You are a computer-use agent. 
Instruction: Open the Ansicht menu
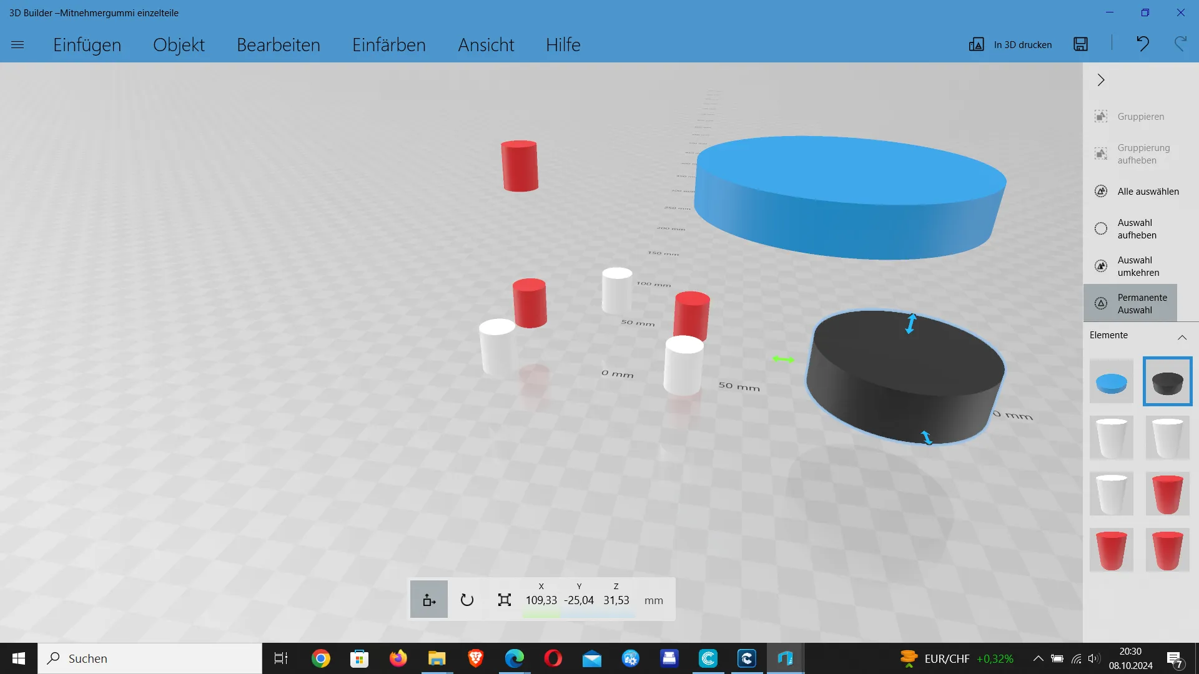[x=486, y=45]
